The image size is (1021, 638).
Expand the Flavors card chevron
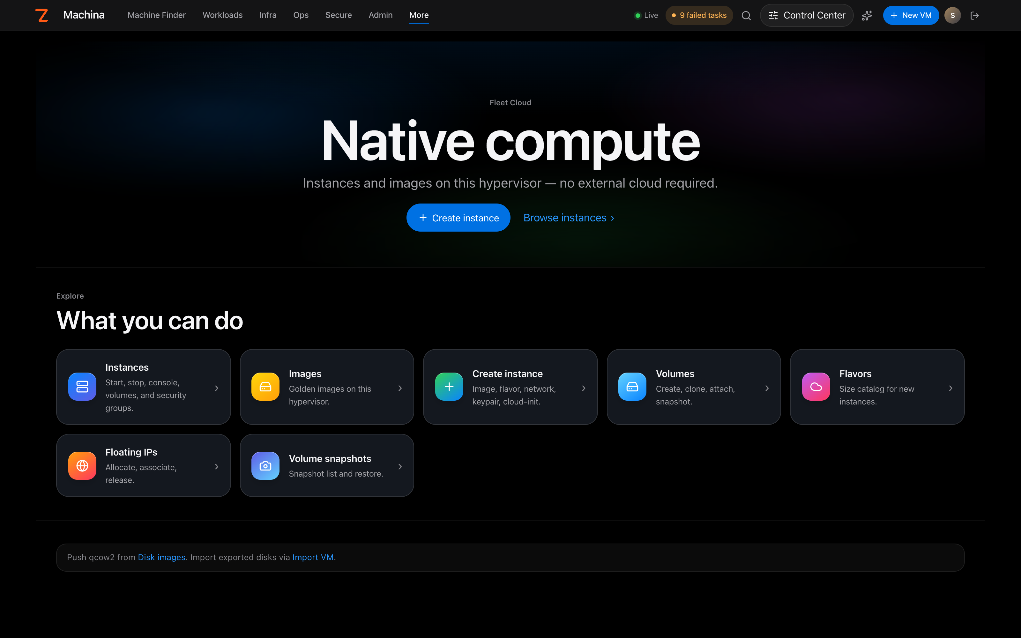point(950,388)
